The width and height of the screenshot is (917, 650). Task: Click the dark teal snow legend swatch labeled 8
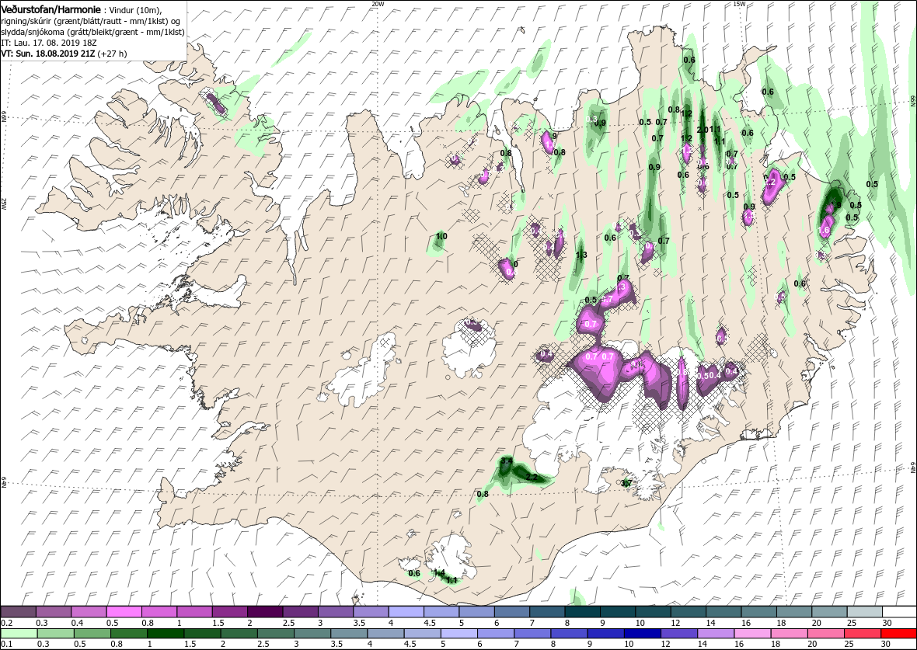pos(582,611)
